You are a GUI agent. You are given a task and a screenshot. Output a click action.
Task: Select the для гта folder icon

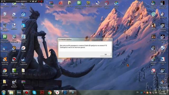pos(5,83)
